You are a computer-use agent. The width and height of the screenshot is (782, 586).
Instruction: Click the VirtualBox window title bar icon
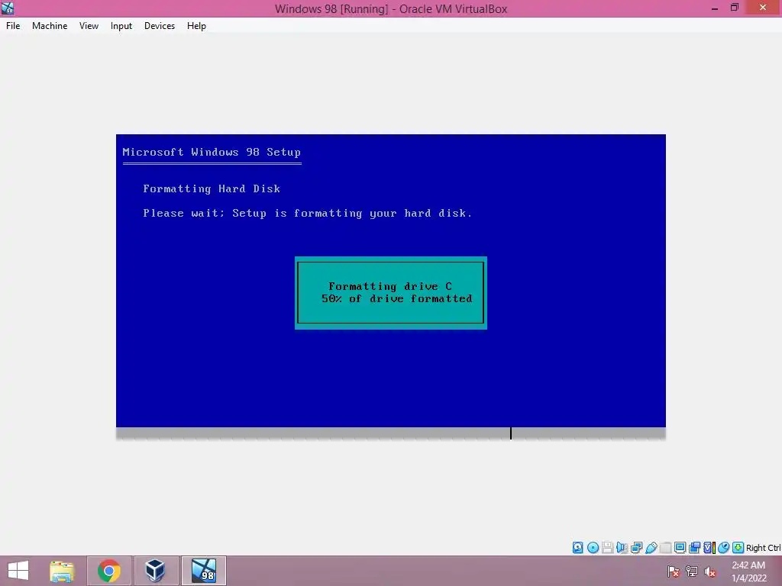click(8, 8)
